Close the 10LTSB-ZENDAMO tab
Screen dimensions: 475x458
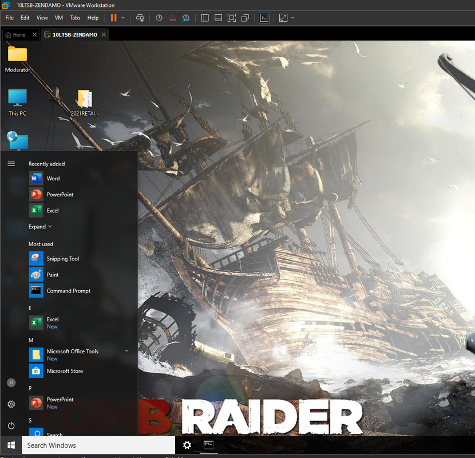click(104, 34)
